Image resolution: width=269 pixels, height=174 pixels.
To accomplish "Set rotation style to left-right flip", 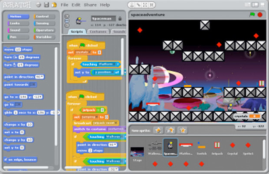I will 67,21.
